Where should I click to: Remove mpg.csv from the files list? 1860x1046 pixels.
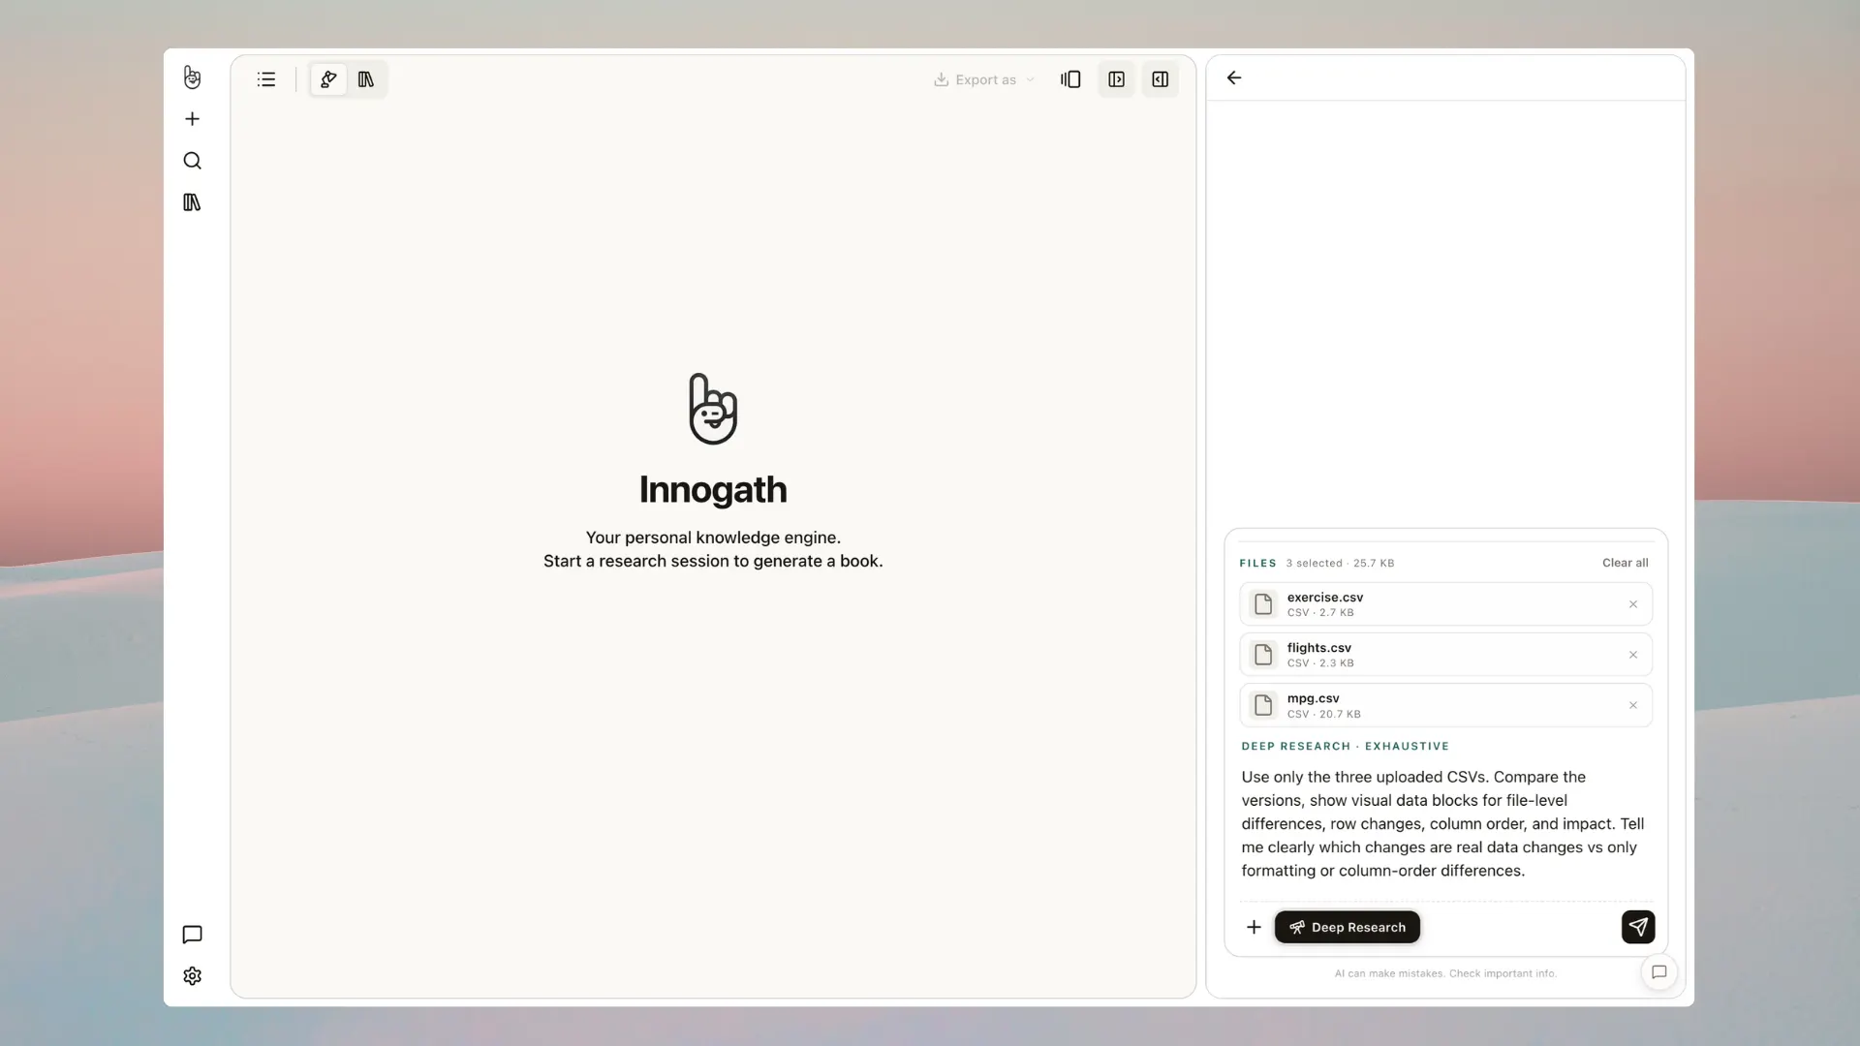[x=1633, y=705]
